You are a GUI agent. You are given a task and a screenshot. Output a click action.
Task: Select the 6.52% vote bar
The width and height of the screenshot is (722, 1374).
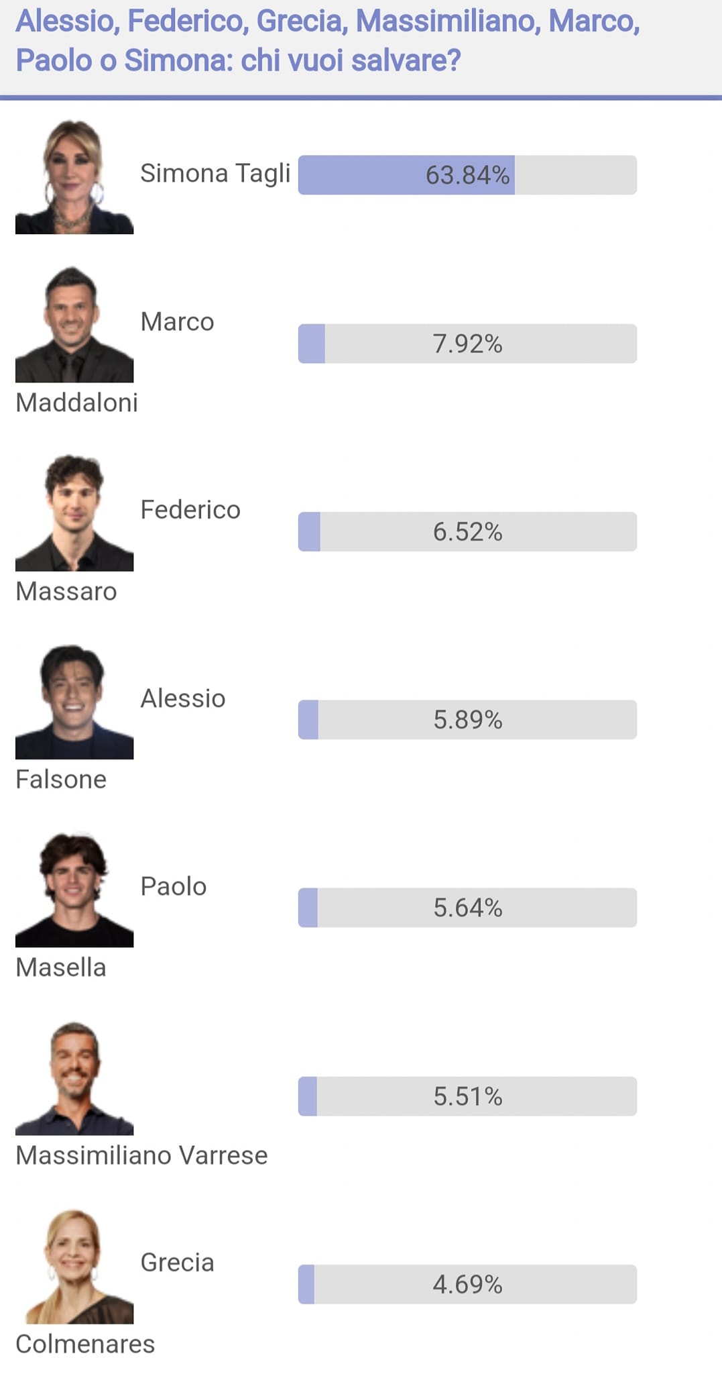click(467, 531)
